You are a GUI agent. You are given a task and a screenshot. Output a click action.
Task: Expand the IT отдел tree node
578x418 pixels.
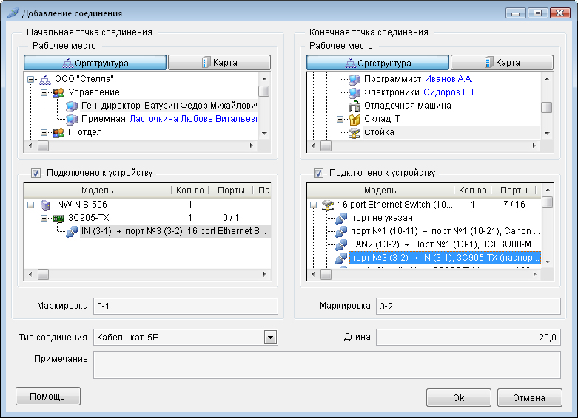[x=44, y=132]
